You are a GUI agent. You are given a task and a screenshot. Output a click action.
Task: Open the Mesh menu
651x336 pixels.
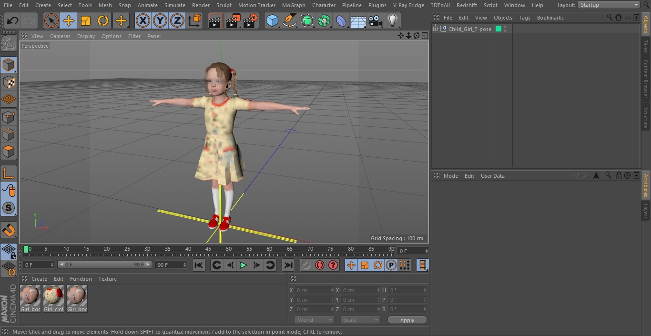click(x=105, y=5)
